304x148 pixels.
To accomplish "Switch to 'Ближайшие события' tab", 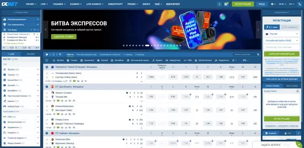I will click(x=110, y=54).
